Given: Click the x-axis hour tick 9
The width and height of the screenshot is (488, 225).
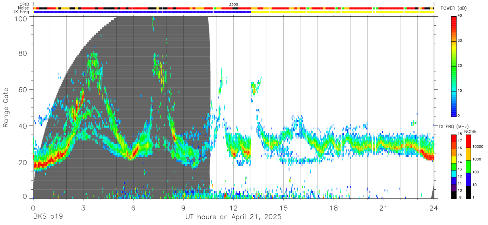Looking at the screenshot, I should tap(183, 208).
